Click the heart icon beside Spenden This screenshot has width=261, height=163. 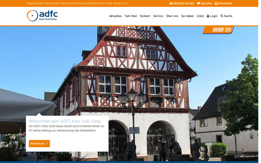tap(198, 3)
